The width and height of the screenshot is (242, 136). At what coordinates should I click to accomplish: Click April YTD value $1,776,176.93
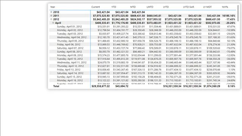[x=120, y=23]
